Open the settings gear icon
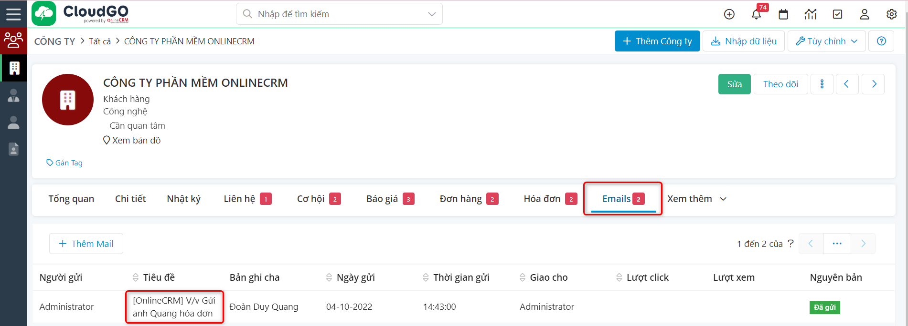The width and height of the screenshot is (908, 326). coord(891,14)
